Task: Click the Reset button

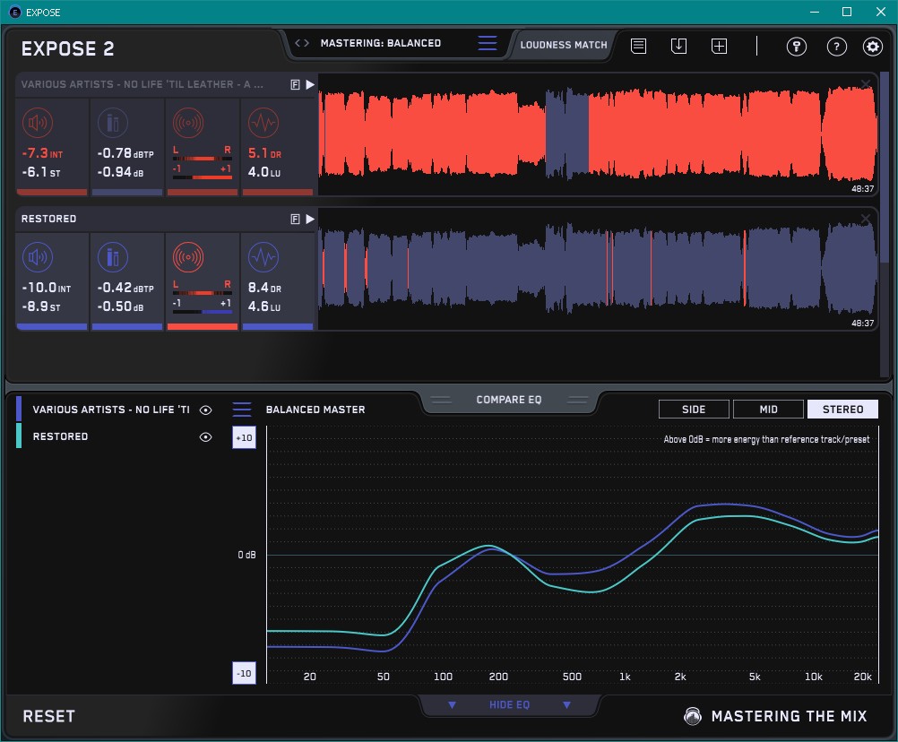Action: [x=49, y=716]
